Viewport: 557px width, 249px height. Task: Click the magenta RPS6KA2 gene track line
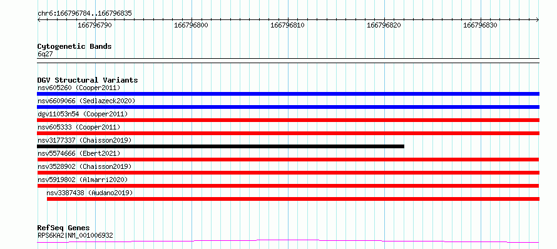click(x=288, y=241)
